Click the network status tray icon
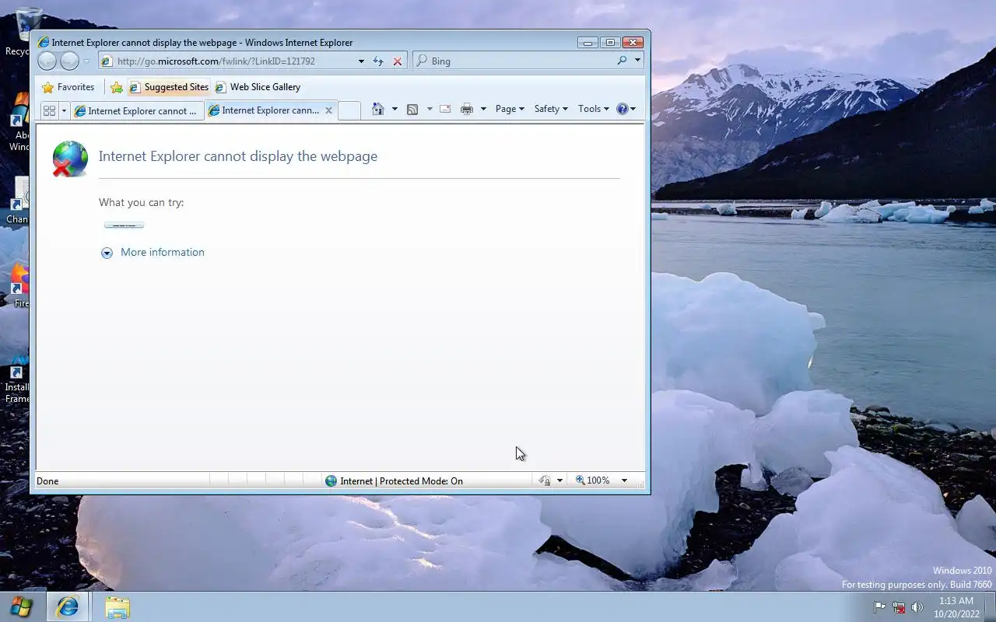Viewport: 996px width, 622px height. (899, 607)
